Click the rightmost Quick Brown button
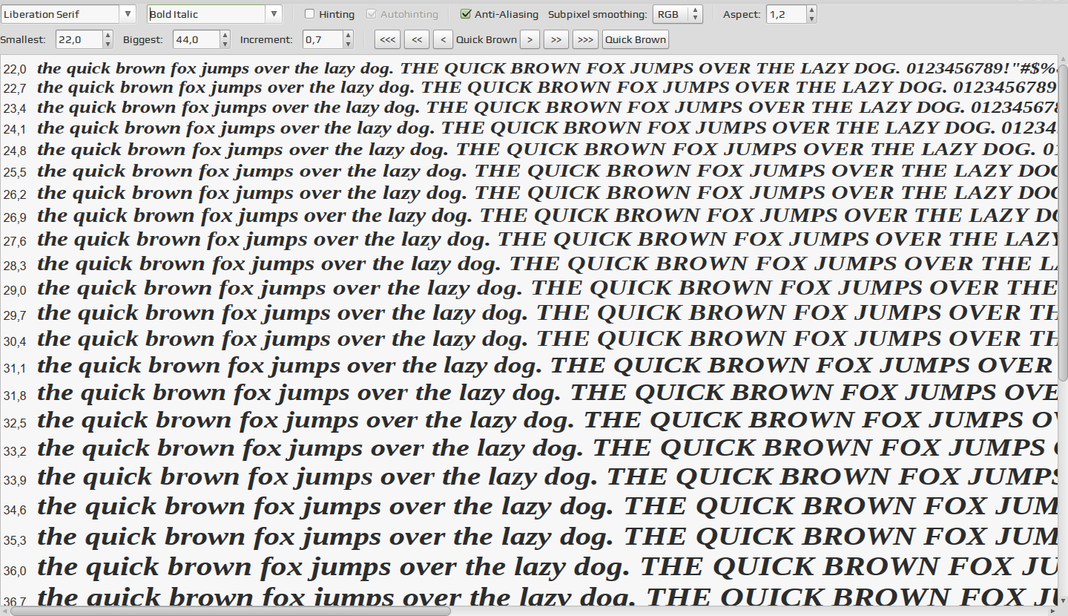 click(636, 39)
